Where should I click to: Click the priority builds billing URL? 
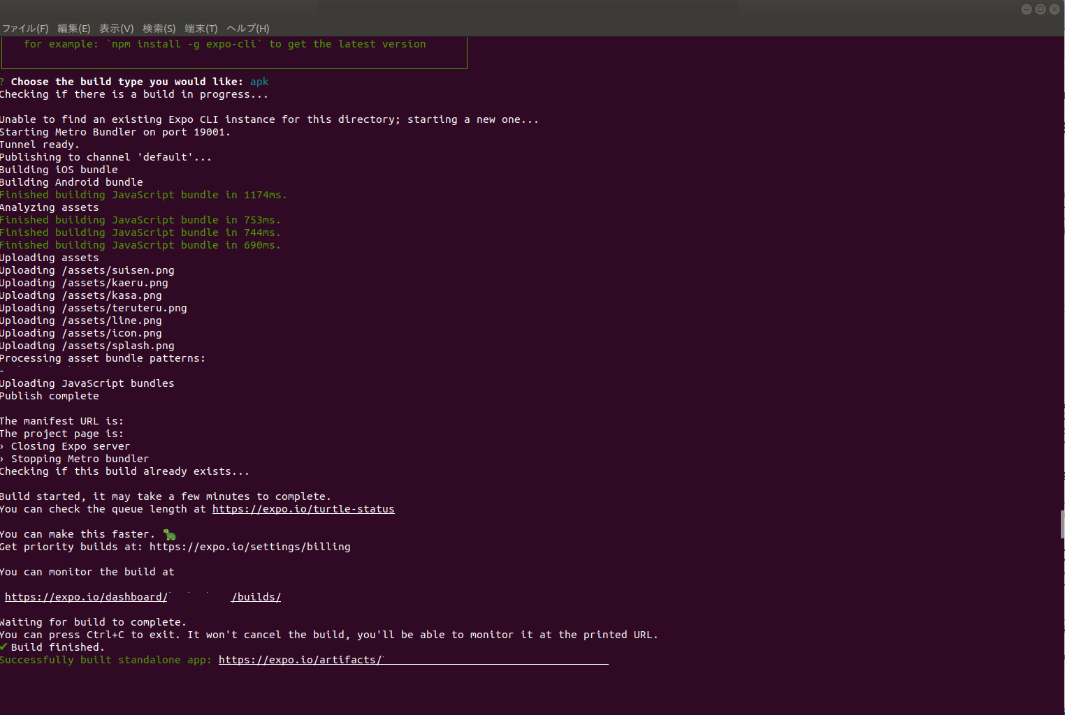pyautogui.click(x=249, y=547)
